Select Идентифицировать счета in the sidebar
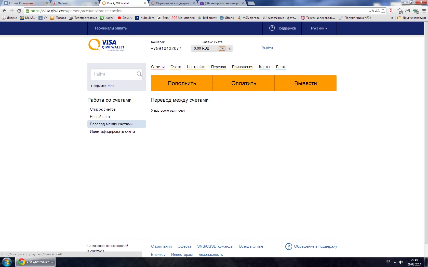This screenshot has width=428, height=267. pos(112,131)
